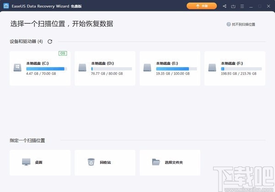Click the 198.93 GB / 215.76 GB text
The height and width of the screenshot is (192, 275).
(x=238, y=74)
